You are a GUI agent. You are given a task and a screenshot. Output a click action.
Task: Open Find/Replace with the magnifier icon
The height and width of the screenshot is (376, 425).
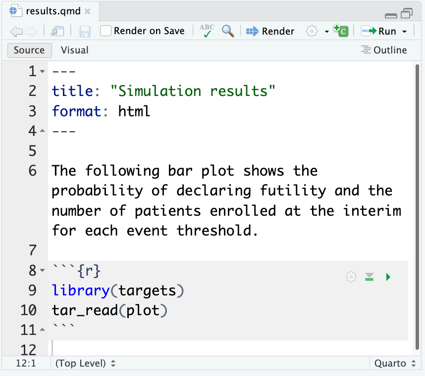point(228,31)
